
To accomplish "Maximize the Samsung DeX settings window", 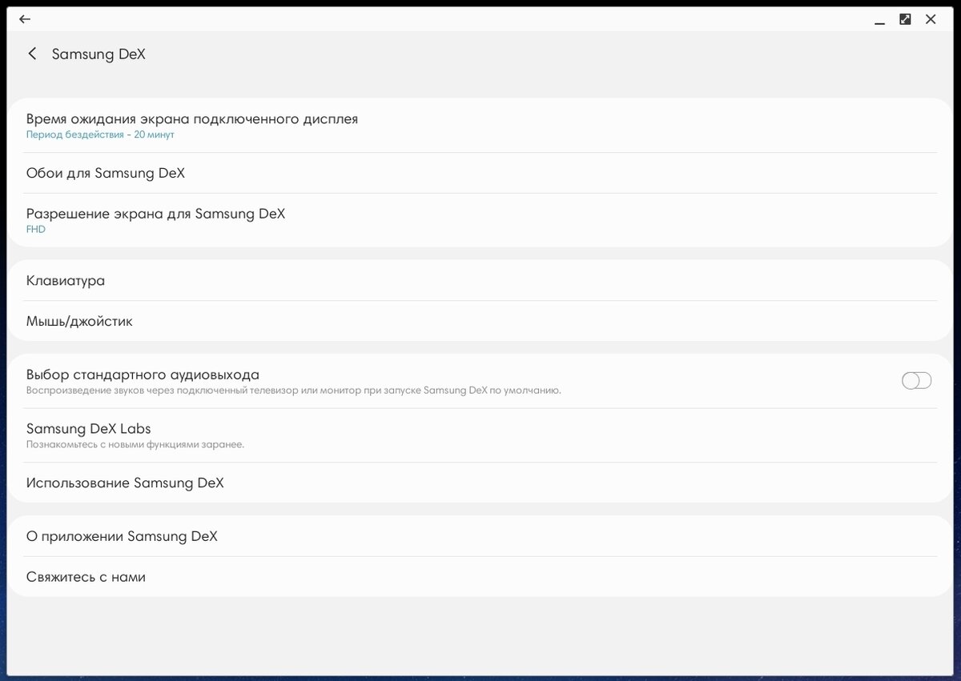I will [x=905, y=19].
